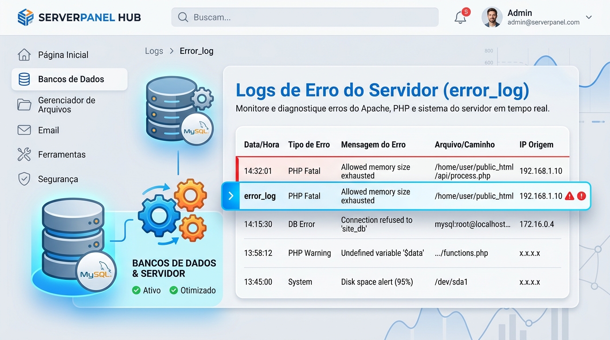Click the Tipo de Erro column header
The image size is (610, 340).
click(309, 144)
